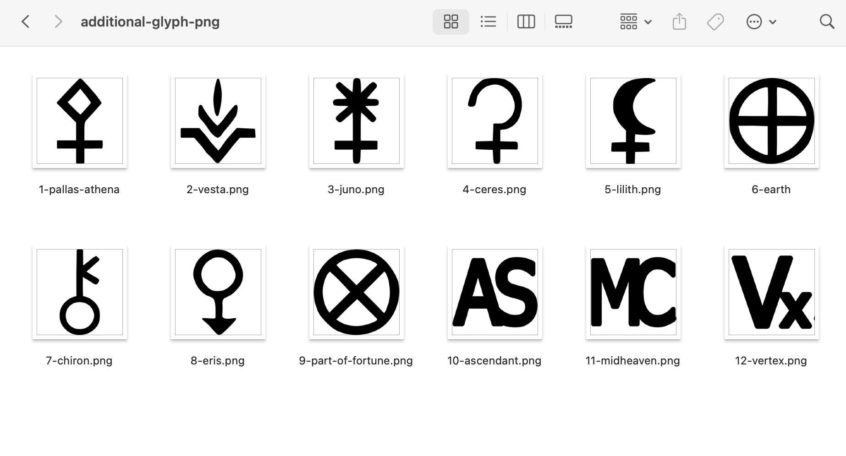Open the Finder search field
The width and height of the screenshot is (846, 456).
pos(827,22)
